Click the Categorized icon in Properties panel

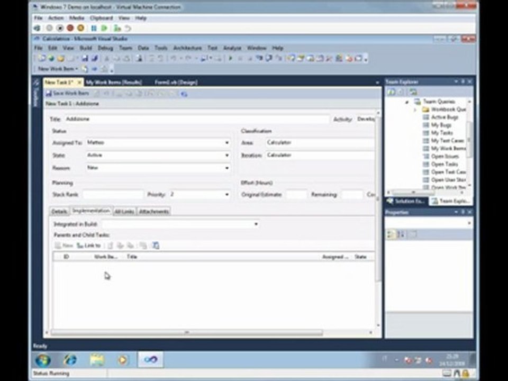(x=391, y=234)
